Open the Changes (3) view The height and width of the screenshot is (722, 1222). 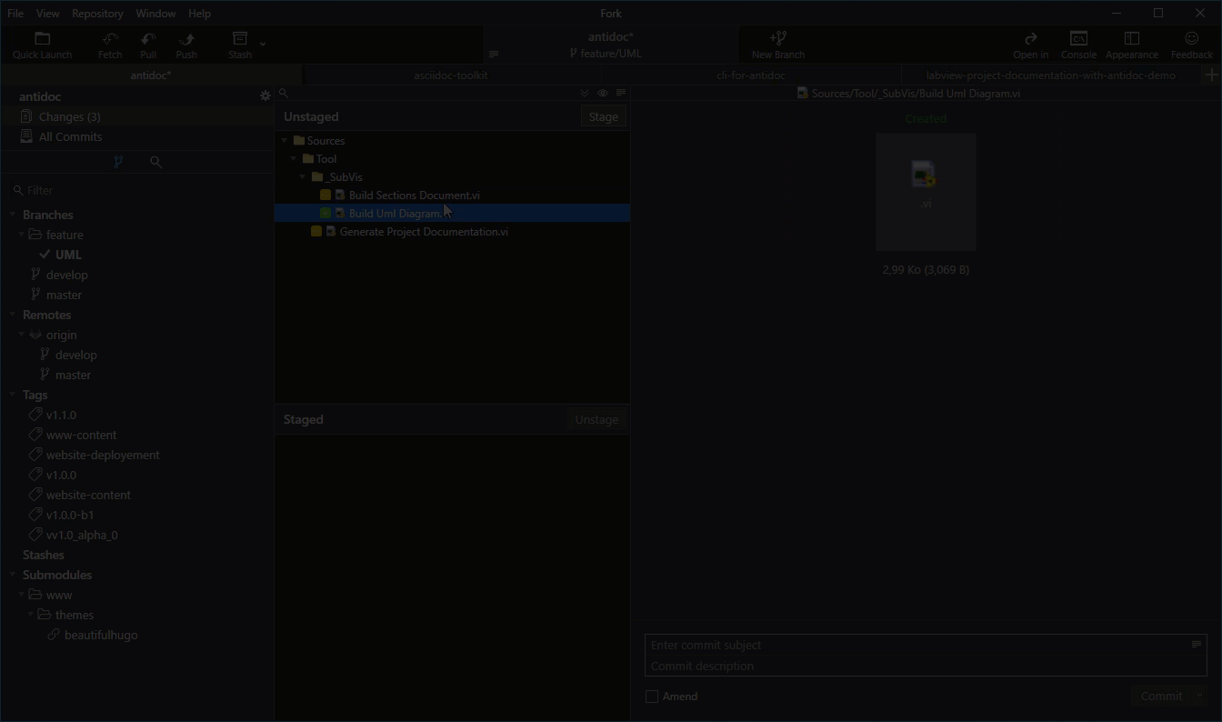[136, 116]
